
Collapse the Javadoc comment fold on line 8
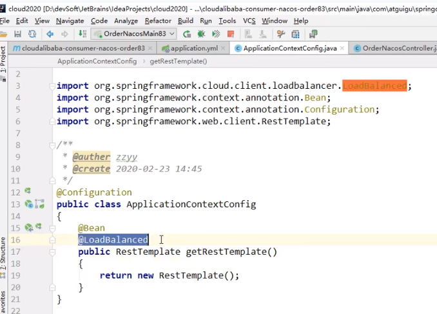coord(52,145)
